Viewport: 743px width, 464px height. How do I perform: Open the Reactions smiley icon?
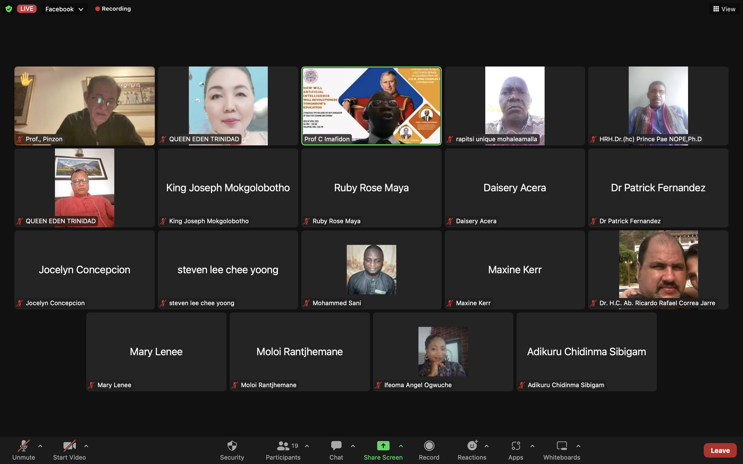click(472, 446)
